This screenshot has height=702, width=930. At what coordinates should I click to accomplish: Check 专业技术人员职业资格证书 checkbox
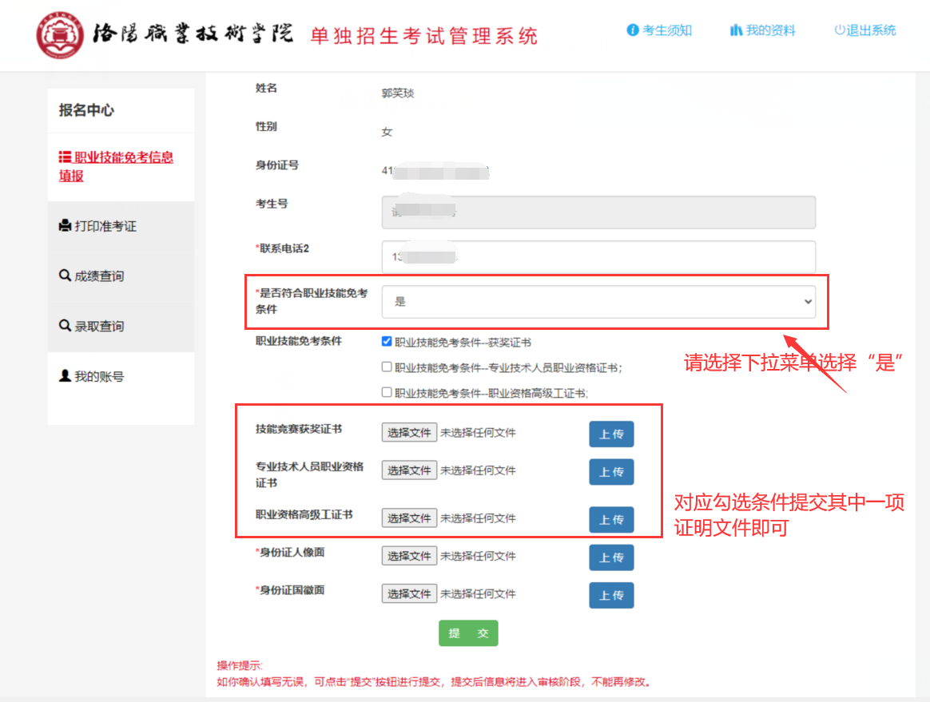click(387, 367)
